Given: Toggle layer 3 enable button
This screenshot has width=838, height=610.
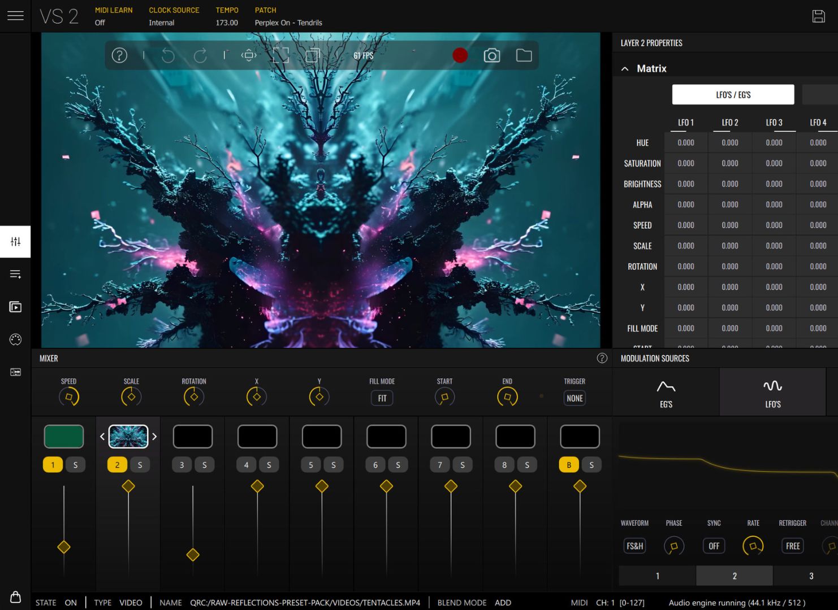Looking at the screenshot, I should [x=182, y=465].
